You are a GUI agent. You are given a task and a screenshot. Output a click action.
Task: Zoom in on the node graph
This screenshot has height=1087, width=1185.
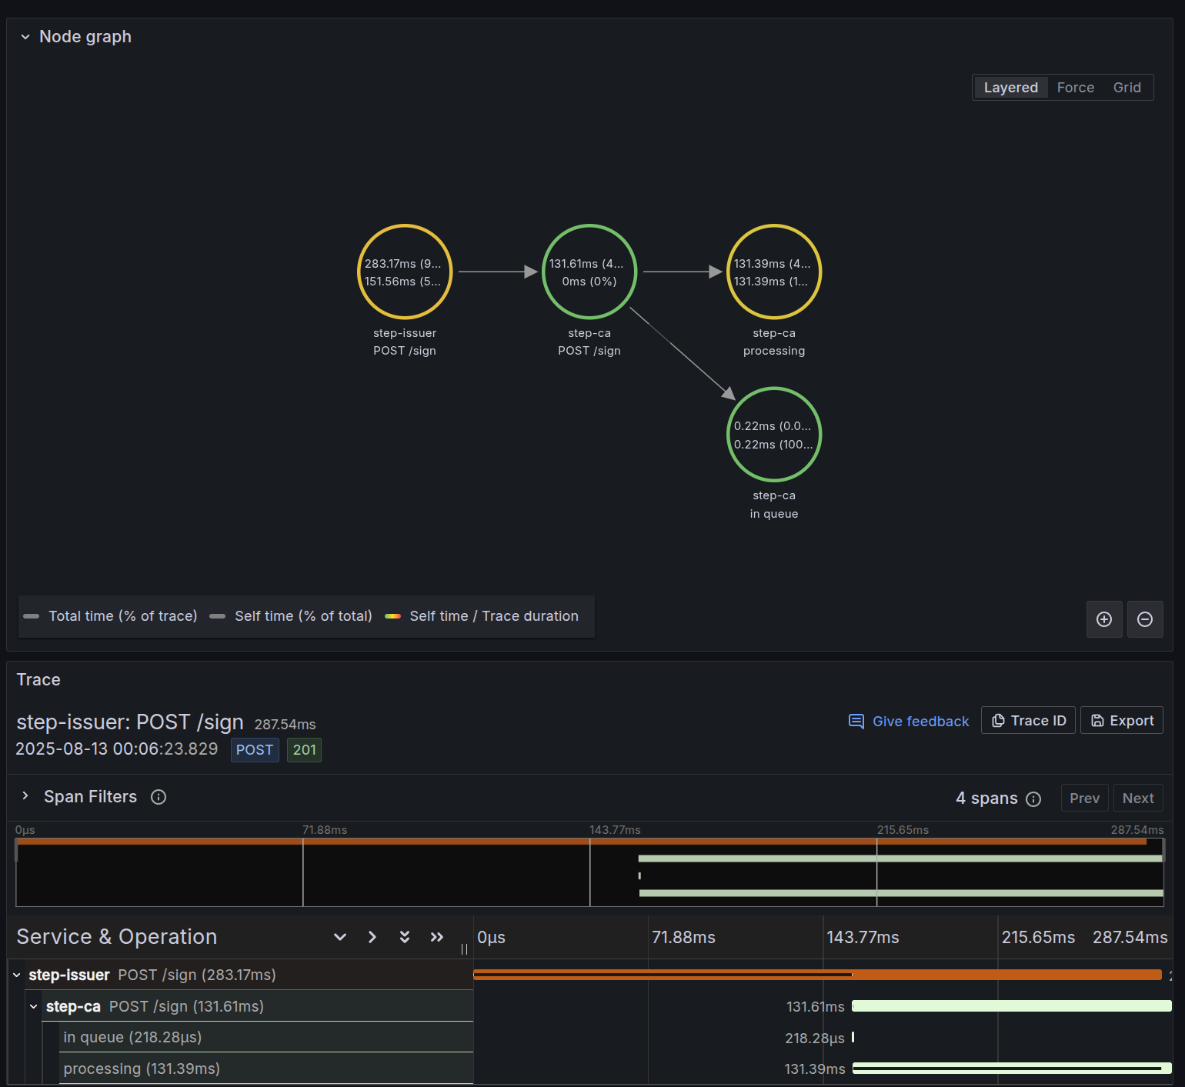(x=1104, y=619)
